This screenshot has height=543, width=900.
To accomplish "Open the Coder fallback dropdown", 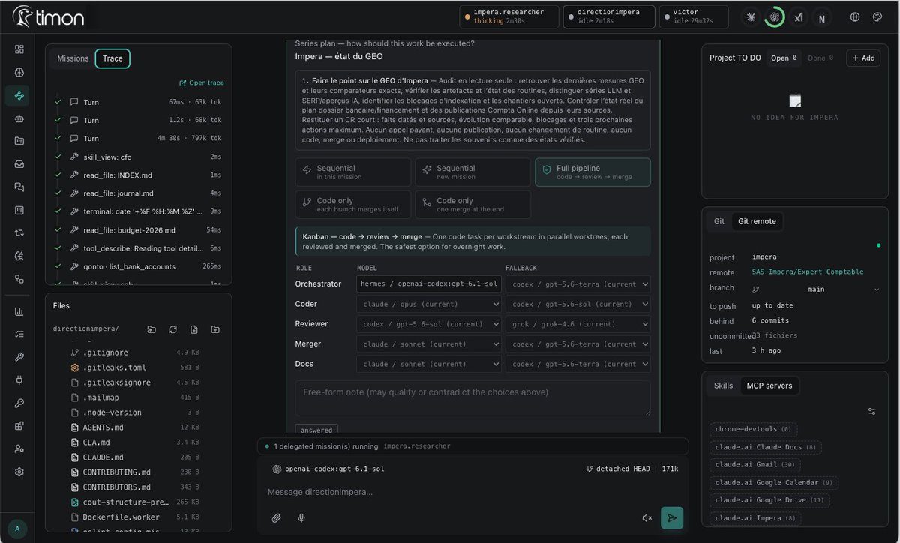I will point(578,304).
